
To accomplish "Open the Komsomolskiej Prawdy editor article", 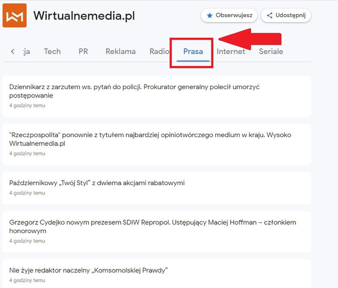I will click(x=157, y=273).
